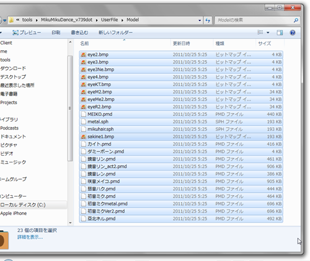Click the eye3Ne.bmp file icon

(83, 69)
